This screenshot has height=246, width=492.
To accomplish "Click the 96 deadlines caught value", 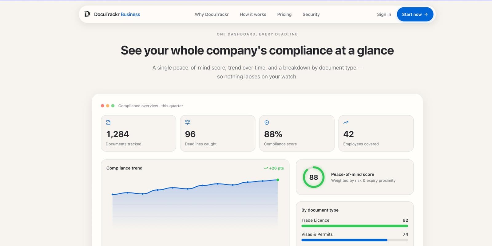I will pos(190,134).
